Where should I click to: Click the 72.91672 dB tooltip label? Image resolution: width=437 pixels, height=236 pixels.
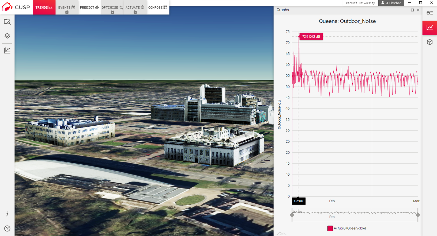pyautogui.click(x=311, y=37)
